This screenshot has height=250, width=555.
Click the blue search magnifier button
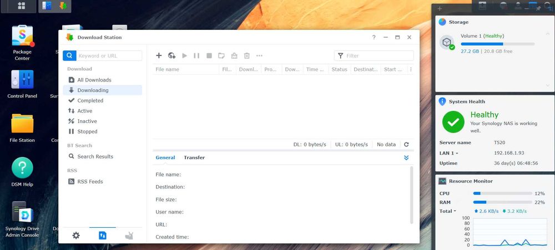(69, 55)
